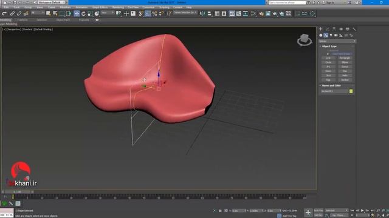
Task: Click the ViewCube in the viewport
Action: click(x=305, y=40)
